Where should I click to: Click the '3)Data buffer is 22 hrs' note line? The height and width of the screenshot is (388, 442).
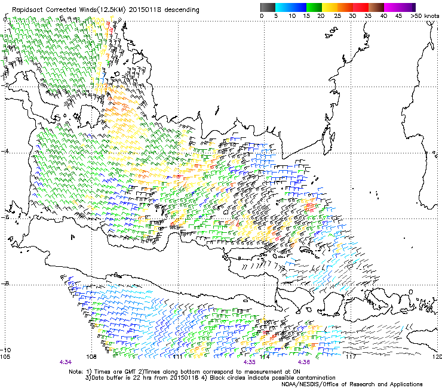click(x=210, y=378)
